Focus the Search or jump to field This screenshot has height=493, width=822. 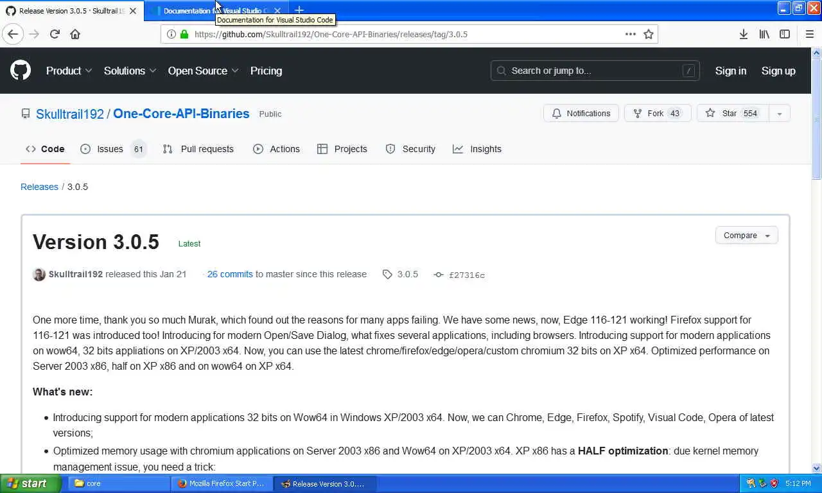(595, 71)
